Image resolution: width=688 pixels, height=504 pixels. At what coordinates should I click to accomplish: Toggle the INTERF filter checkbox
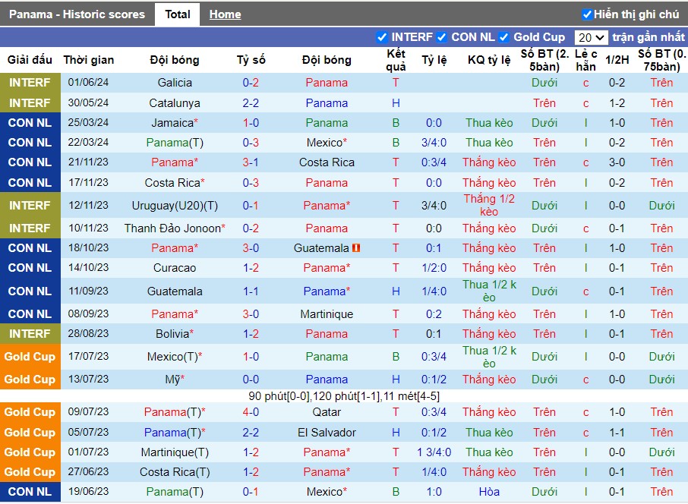point(382,37)
